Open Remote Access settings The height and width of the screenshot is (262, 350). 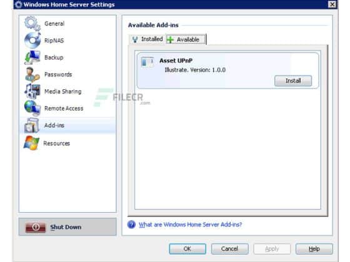point(64,109)
